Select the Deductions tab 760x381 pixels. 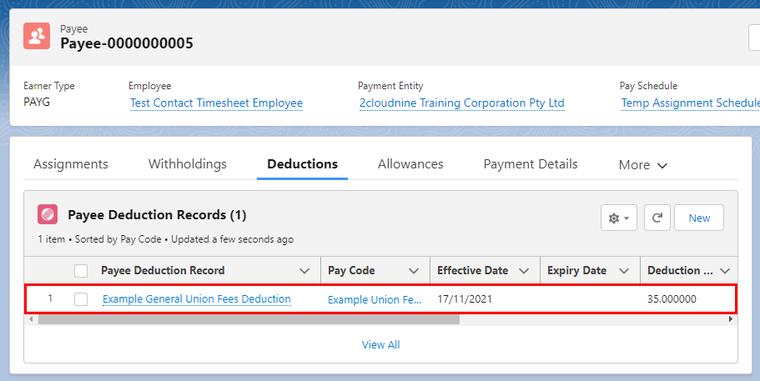tap(303, 164)
